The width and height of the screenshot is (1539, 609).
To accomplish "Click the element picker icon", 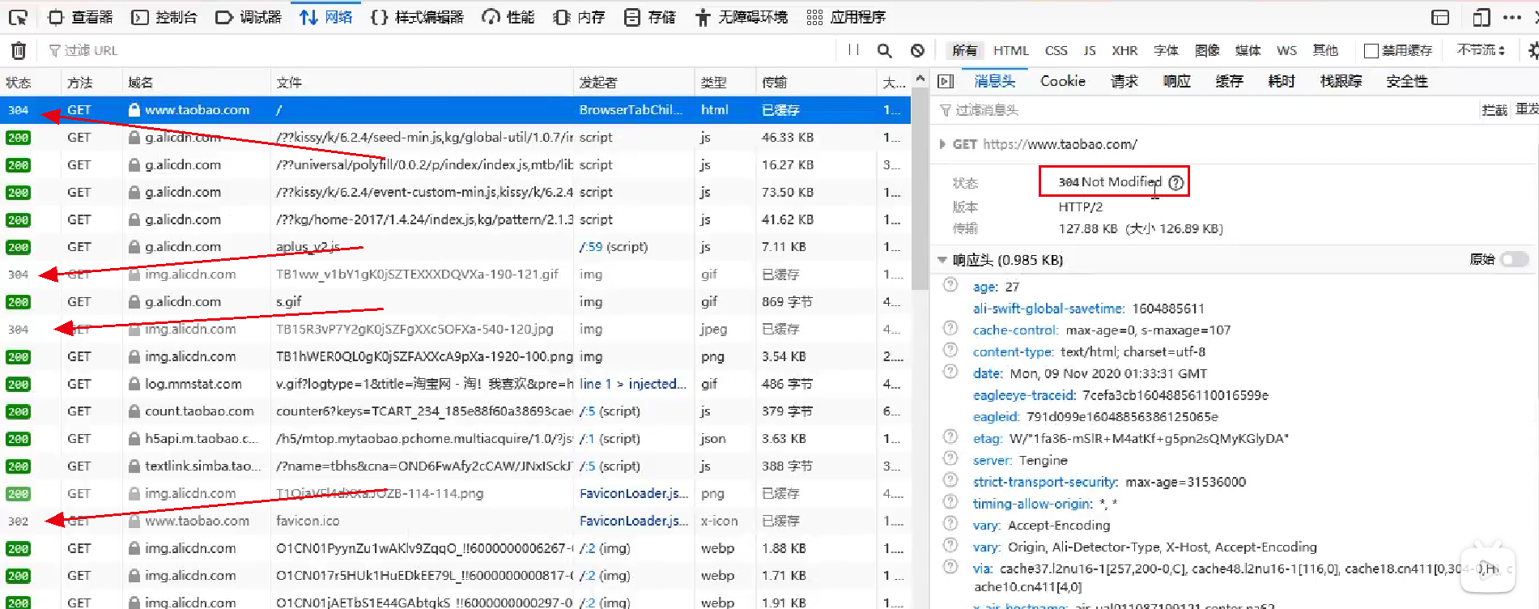I will pyautogui.click(x=18, y=17).
